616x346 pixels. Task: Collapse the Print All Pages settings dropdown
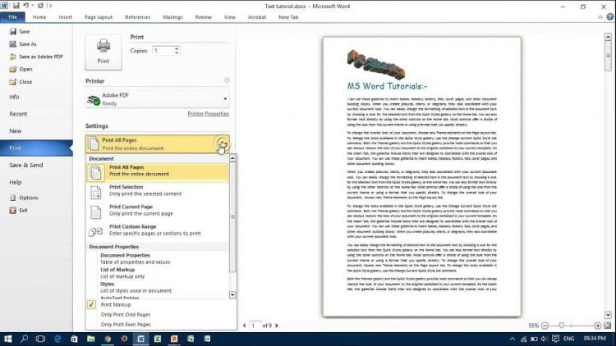157,144
